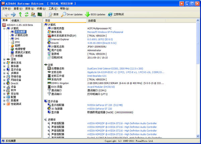Click the 配置 icon in the tree
The image size is (201, 144).
8,97
